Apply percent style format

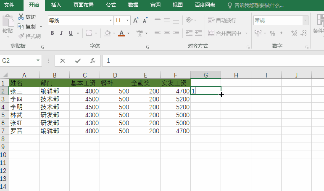(x=273, y=33)
